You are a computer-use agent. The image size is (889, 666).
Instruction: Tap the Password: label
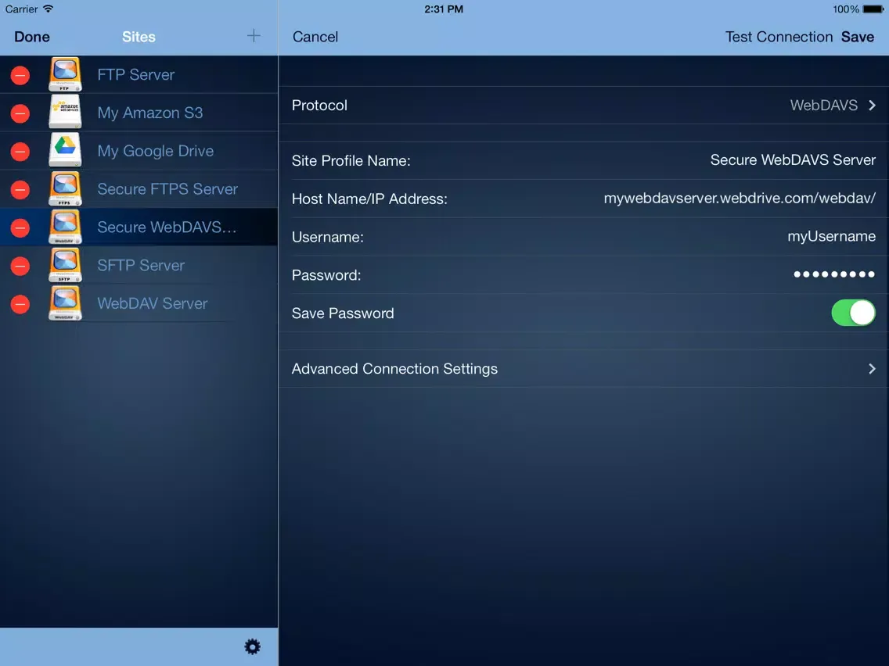tap(326, 275)
